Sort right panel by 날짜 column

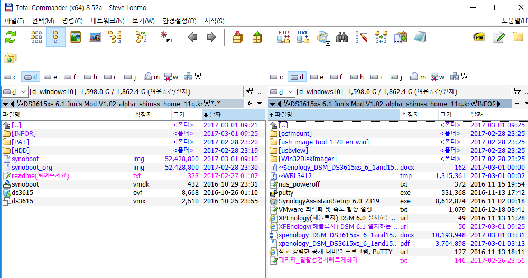[498, 115]
